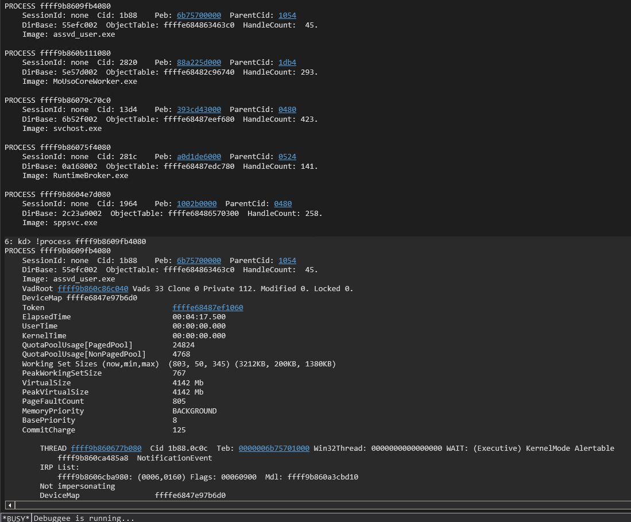
Task: Open ParentCid 1054 link in top process entry
Action: click(287, 16)
